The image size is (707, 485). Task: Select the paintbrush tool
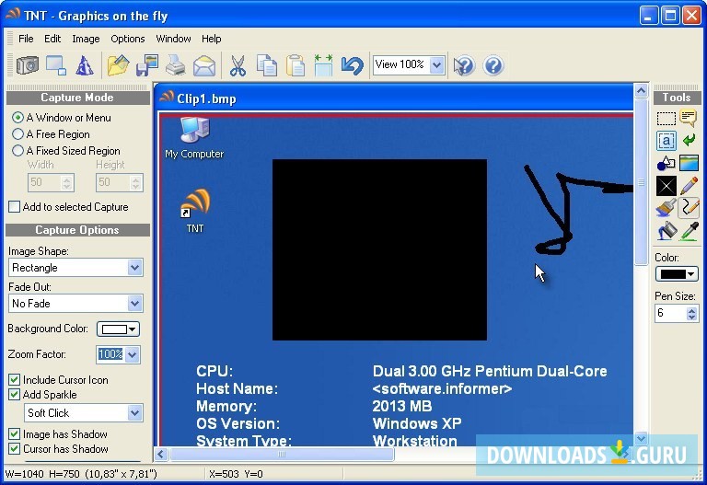666,208
